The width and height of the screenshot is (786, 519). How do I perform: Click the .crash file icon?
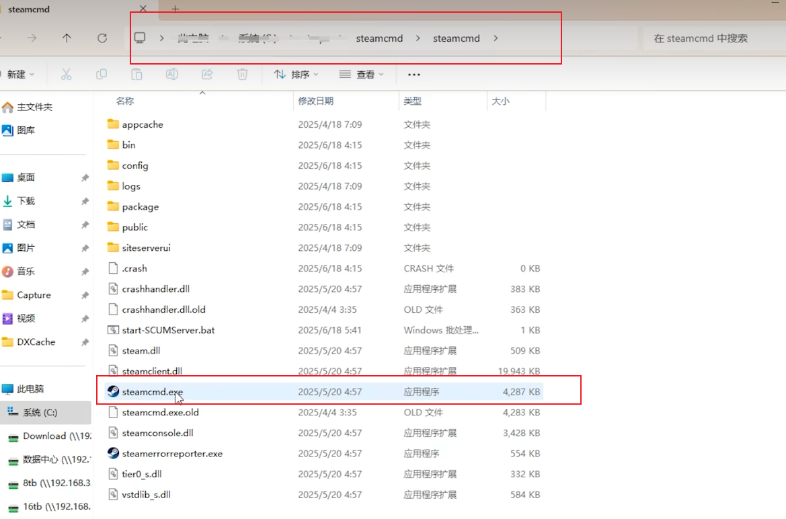[113, 268]
